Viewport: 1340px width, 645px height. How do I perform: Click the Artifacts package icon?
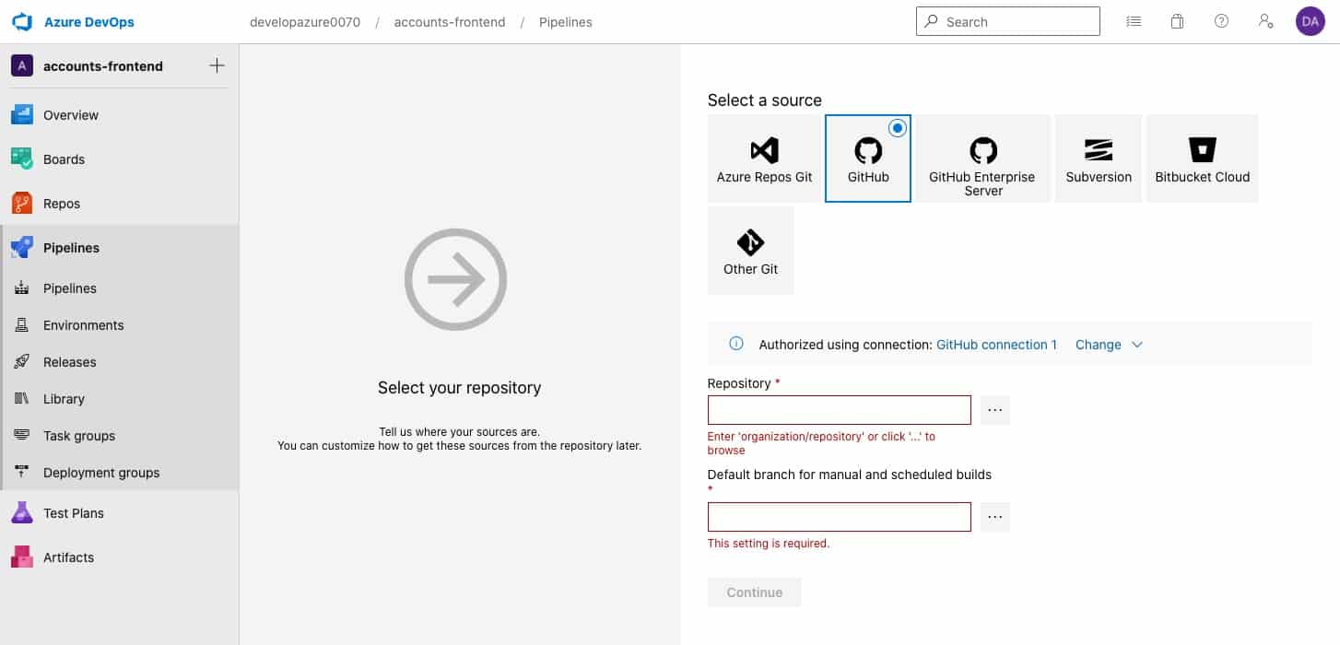click(x=22, y=557)
